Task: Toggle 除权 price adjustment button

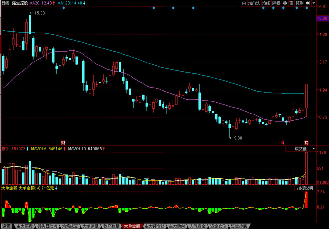Action: 276,3
